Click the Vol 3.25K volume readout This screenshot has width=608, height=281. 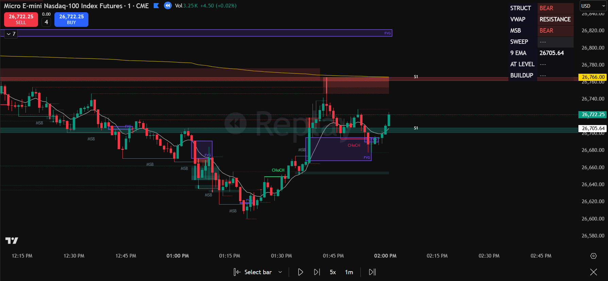(187, 6)
